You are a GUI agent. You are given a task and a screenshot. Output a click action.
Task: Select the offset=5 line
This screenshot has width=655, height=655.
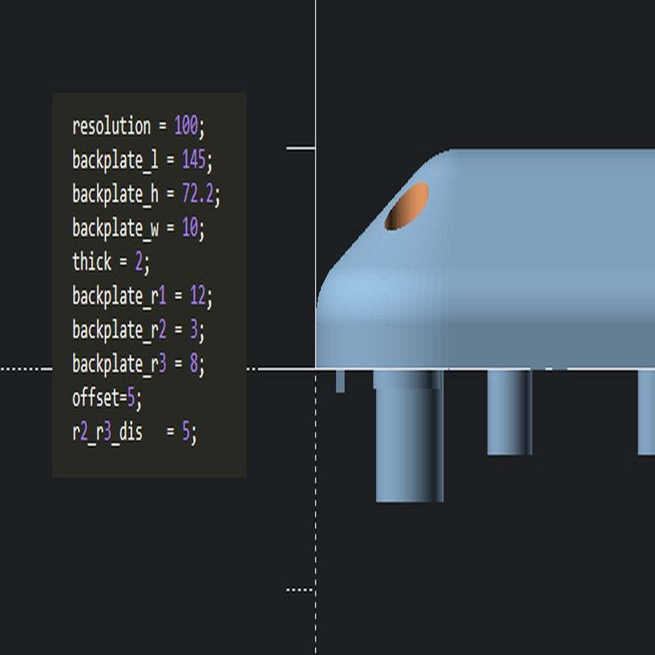(106, 395)
